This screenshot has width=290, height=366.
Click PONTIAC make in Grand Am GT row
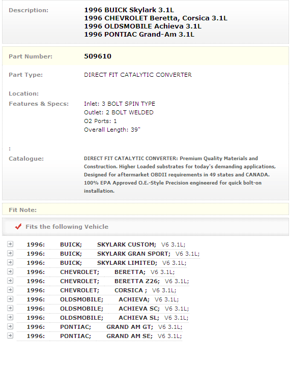pyautogui.click(x=75, y=327)
